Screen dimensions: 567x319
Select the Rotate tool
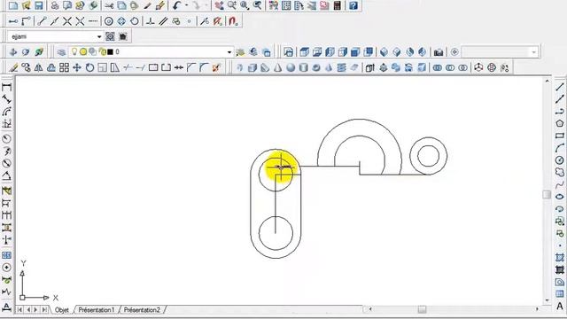coord(89,67)
